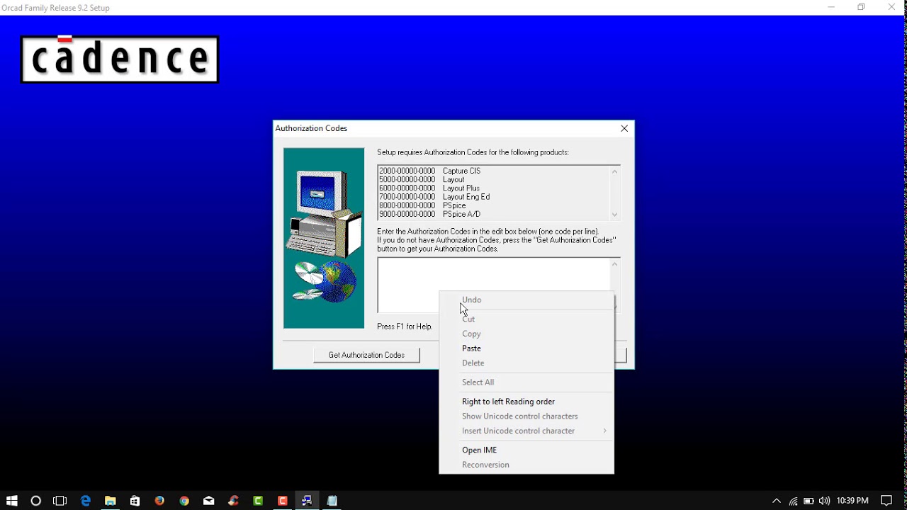Minimize the Orcad Setup window
This screenshot has width=907, height=510.
point(831,7)
